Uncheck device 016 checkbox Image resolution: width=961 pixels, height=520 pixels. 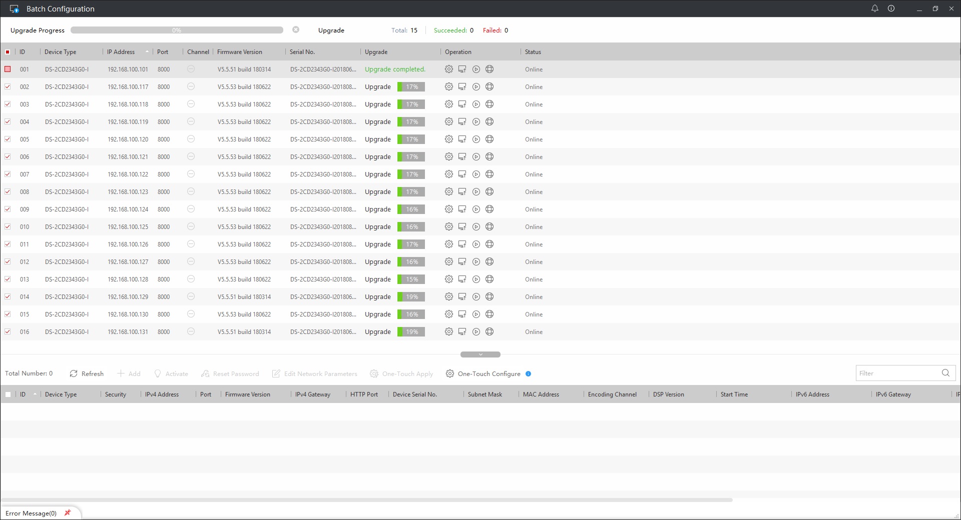point(8,331)
